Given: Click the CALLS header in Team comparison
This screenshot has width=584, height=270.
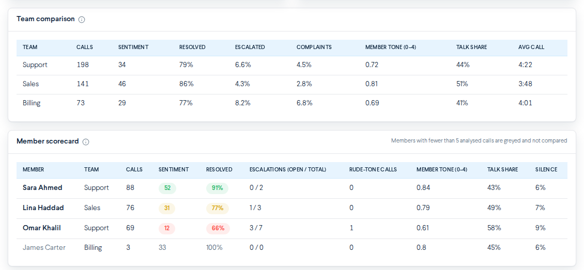Looking at the screenshot, I should tap(85, 47).
